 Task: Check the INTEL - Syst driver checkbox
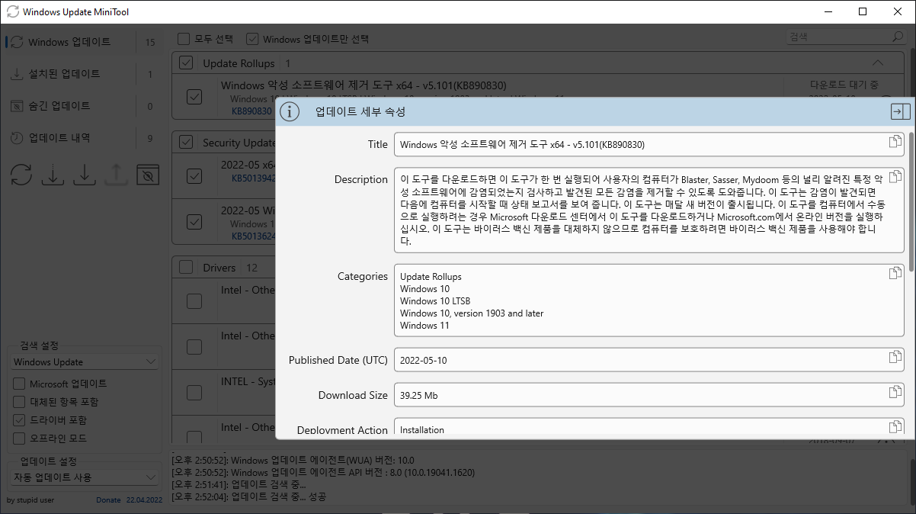pyautogui.click(x=194, y=393)
